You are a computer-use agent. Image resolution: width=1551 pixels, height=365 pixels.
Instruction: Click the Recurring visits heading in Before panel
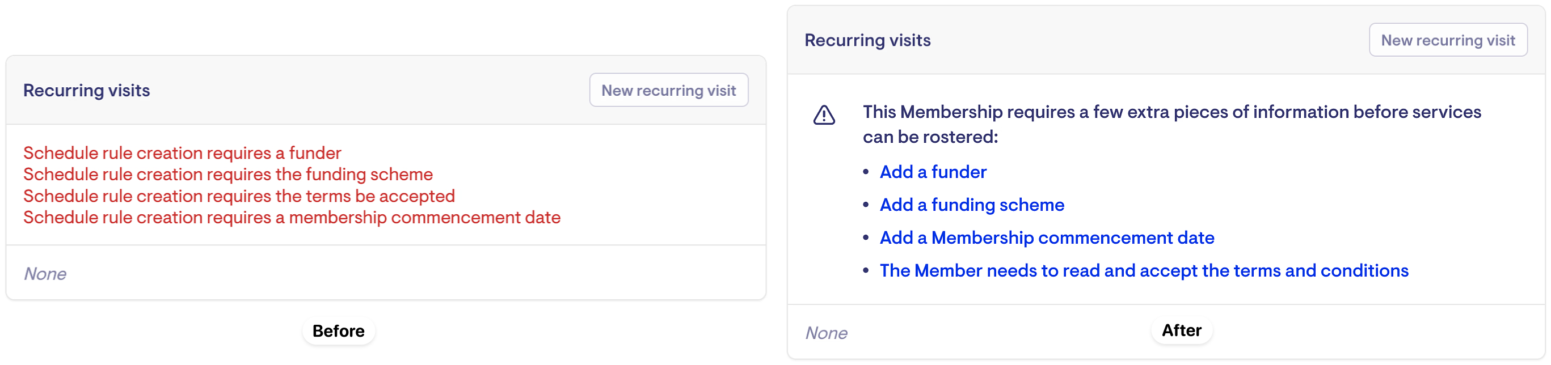pos(86,91)
